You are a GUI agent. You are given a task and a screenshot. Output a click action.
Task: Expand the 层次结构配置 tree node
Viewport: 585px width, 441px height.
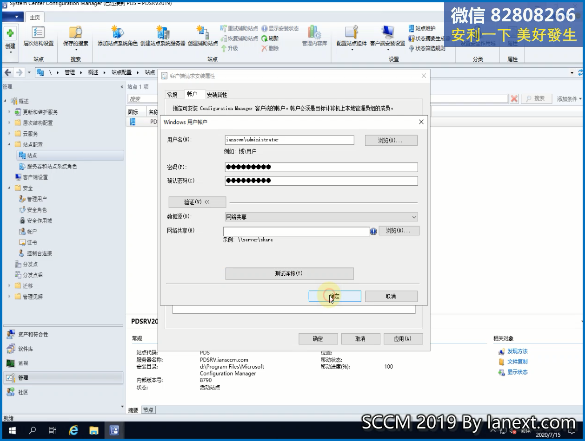coord(9,123)
